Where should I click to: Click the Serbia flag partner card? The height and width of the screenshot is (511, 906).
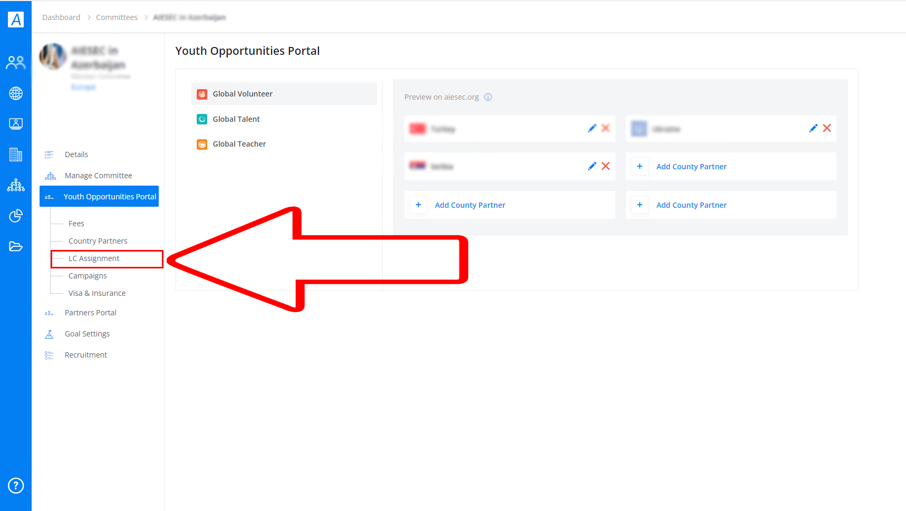click(510, 167)
